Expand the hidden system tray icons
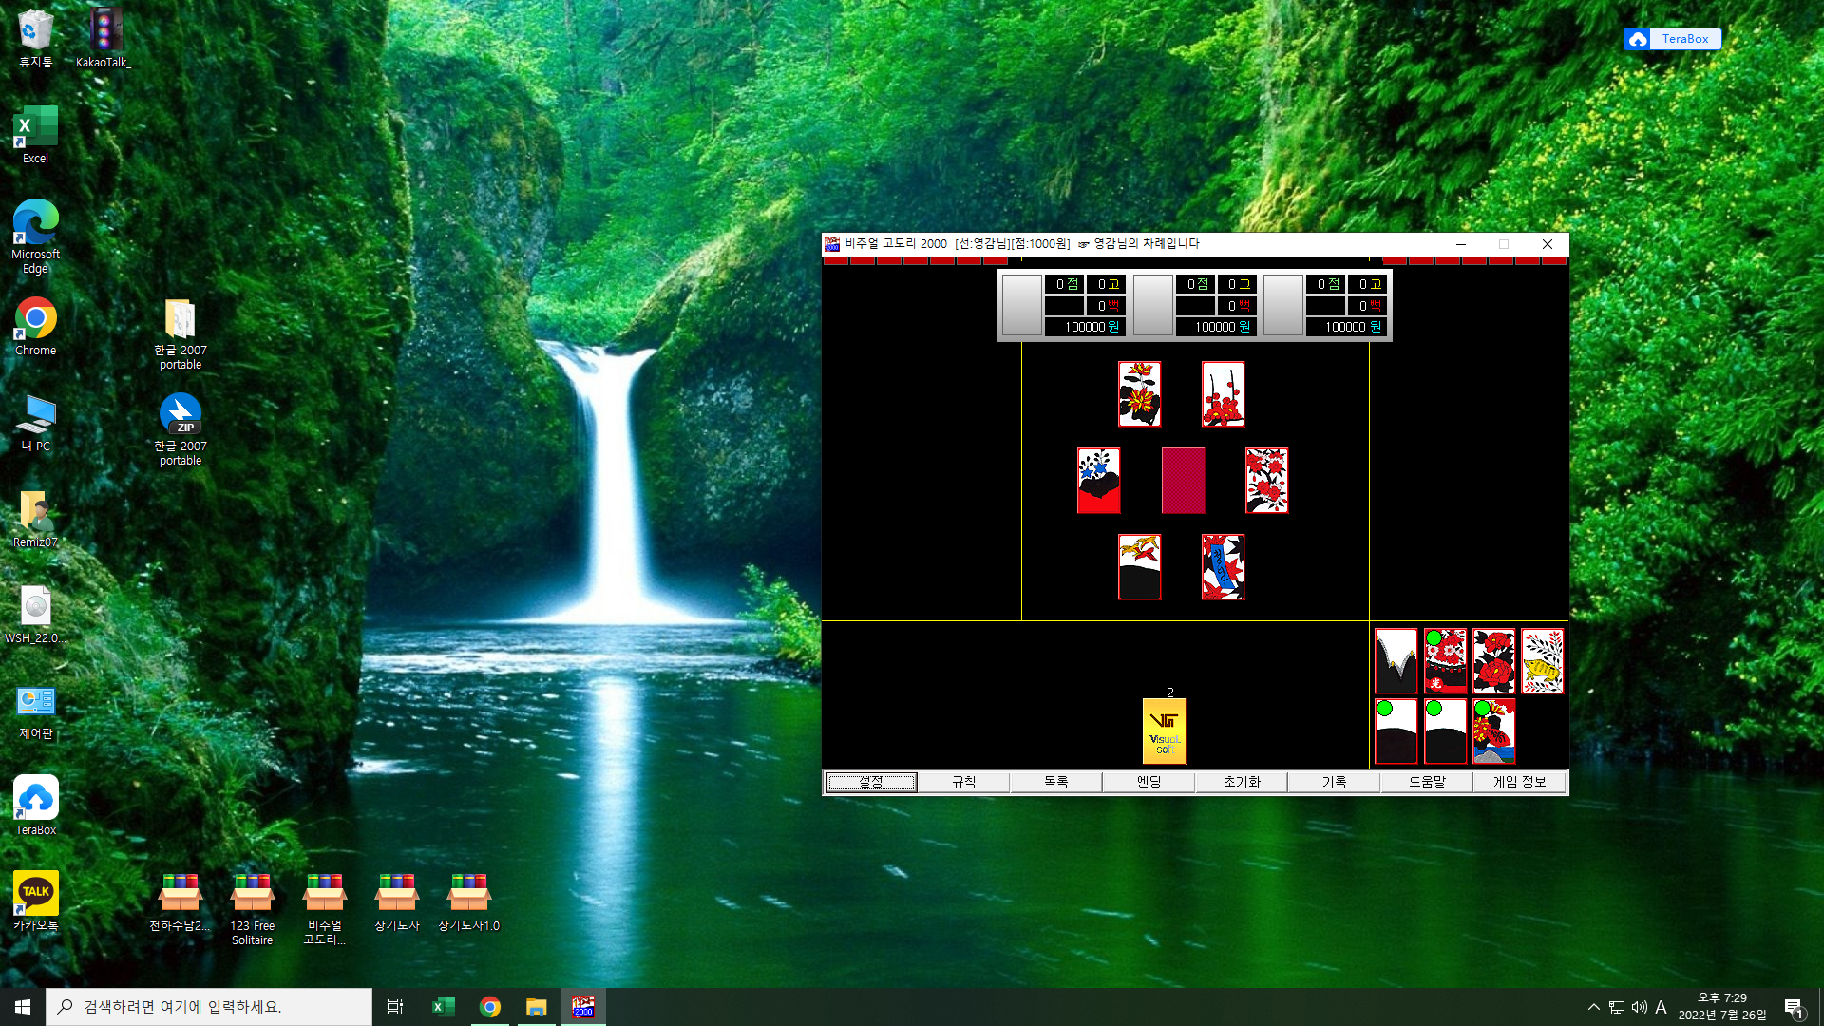Viewport: 1824px width, 1026px height. click(1593, 1007)
